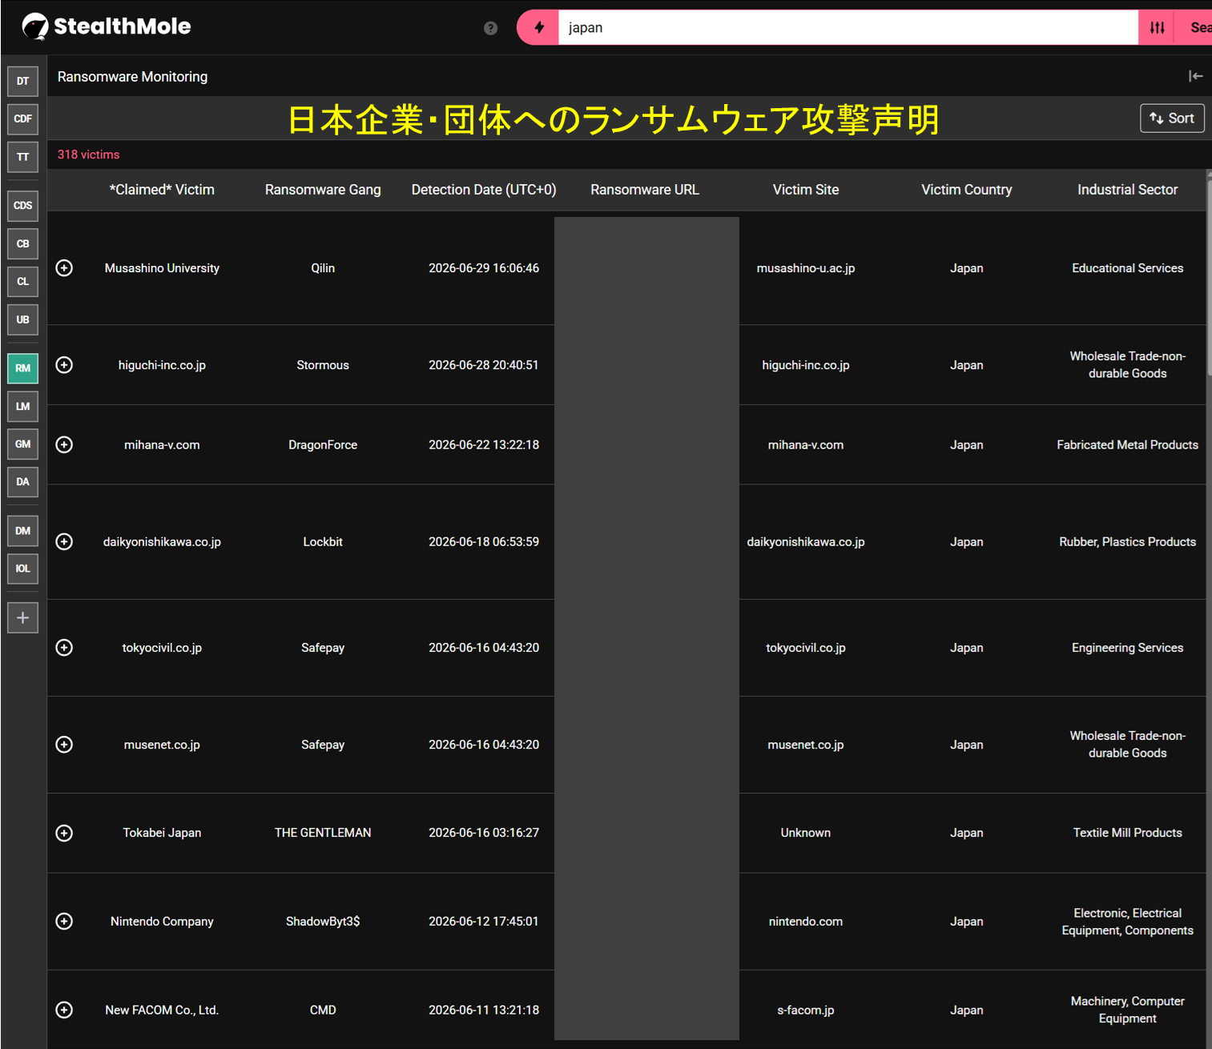
Task: Click the *Claimed* Victim column header
Action: (x=162, y=190)
